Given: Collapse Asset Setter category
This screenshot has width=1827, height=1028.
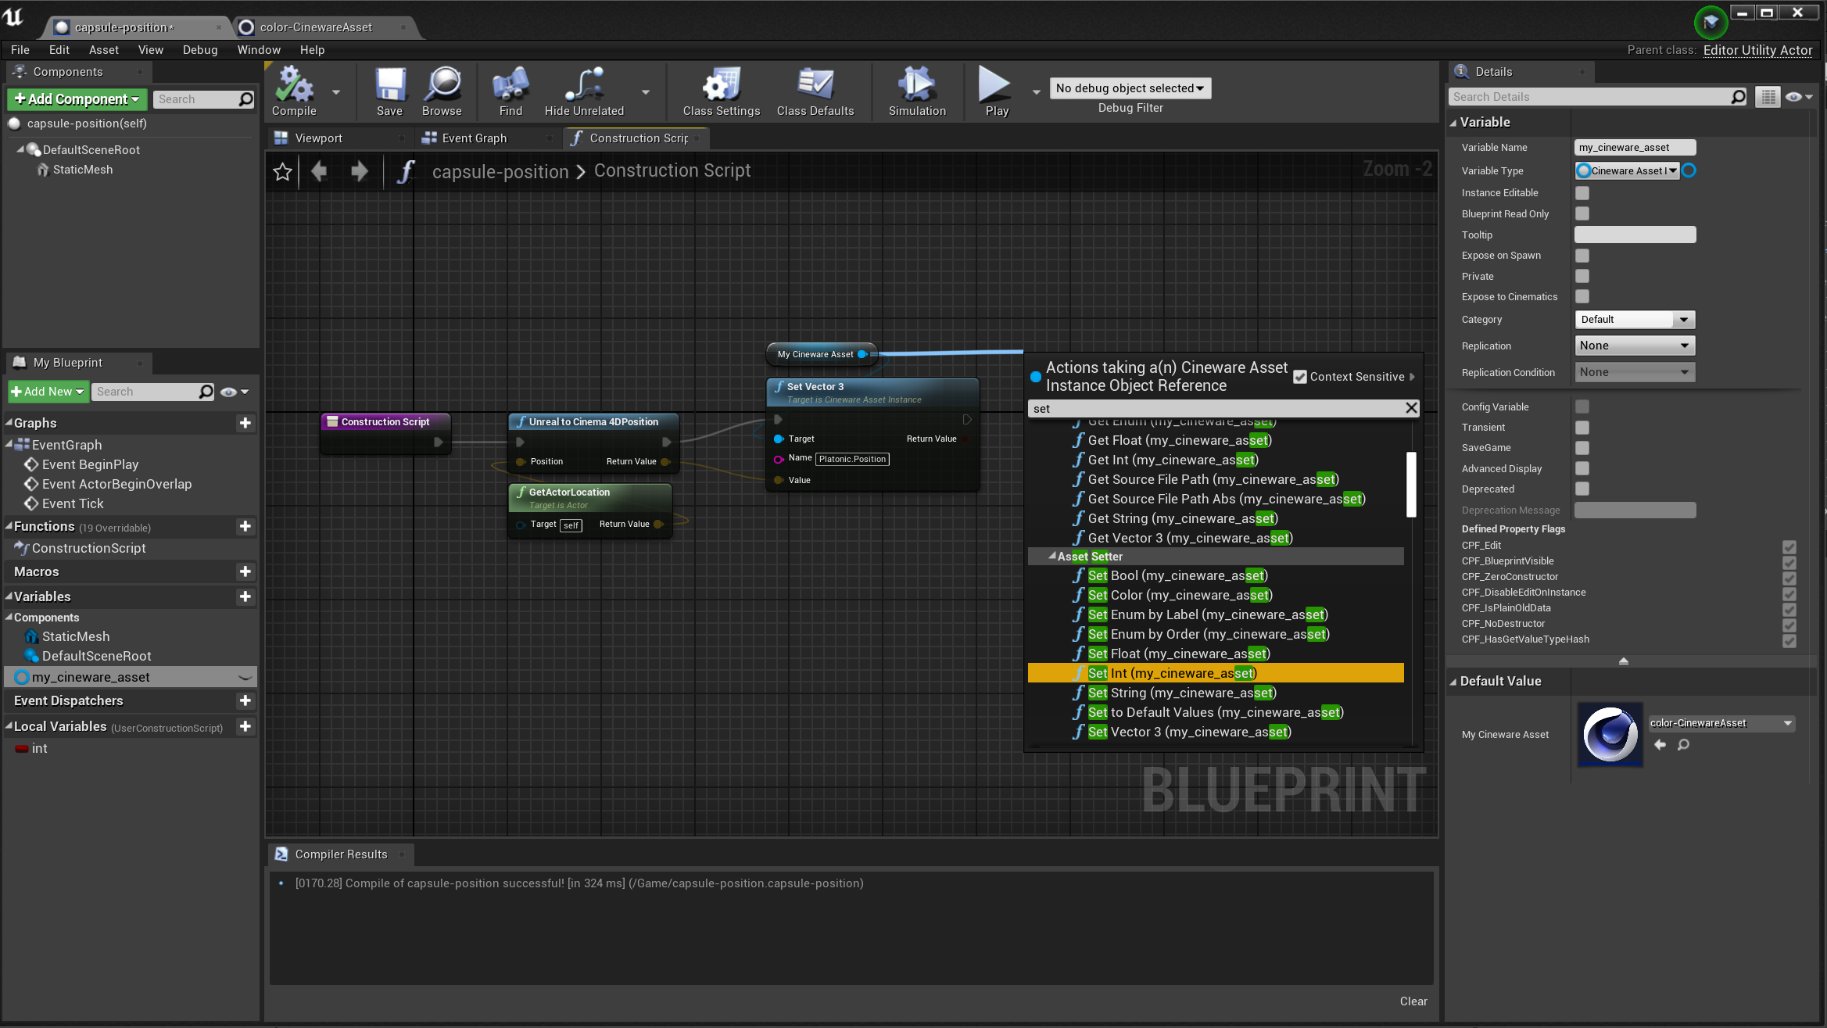Looking at the screenshot, I should coord(1051,556).
